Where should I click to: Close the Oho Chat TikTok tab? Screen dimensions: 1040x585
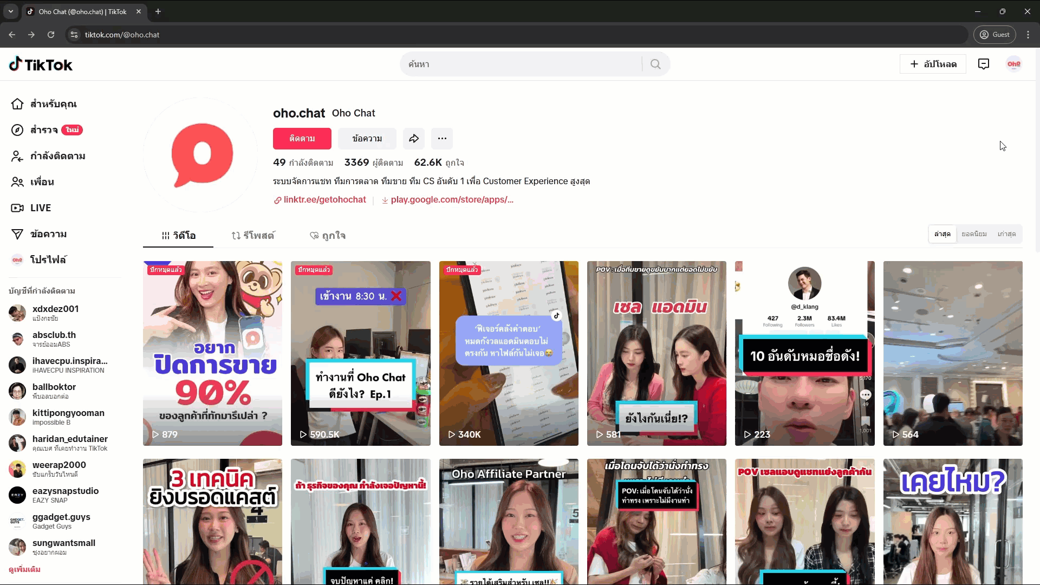139,11
